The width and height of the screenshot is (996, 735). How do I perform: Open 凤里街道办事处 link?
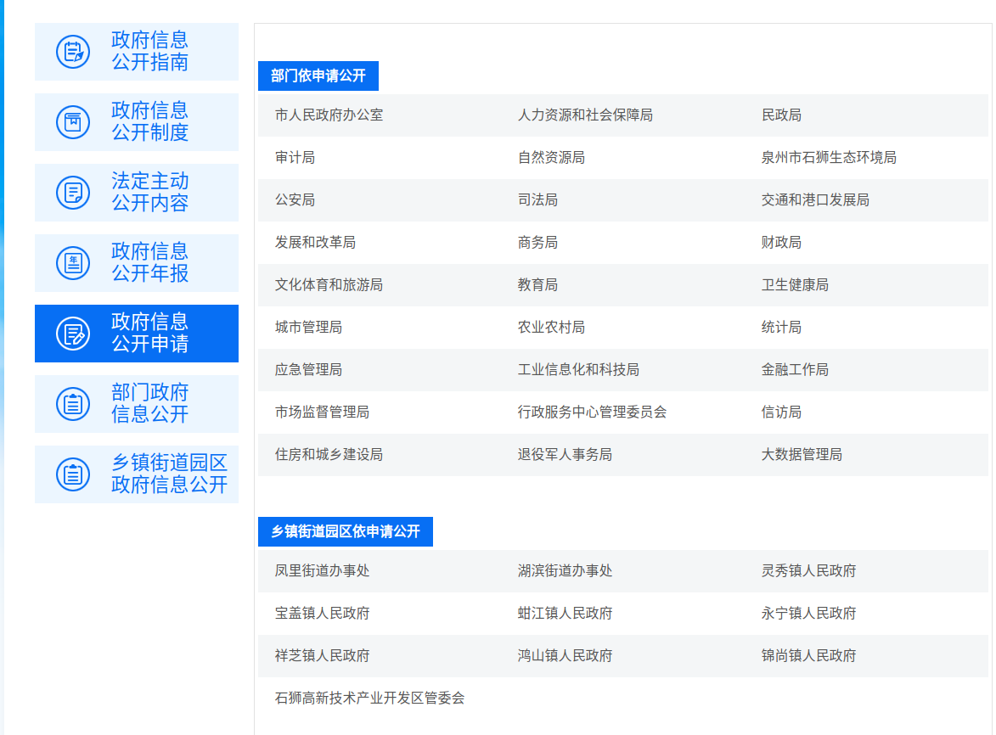click(322, 571)
